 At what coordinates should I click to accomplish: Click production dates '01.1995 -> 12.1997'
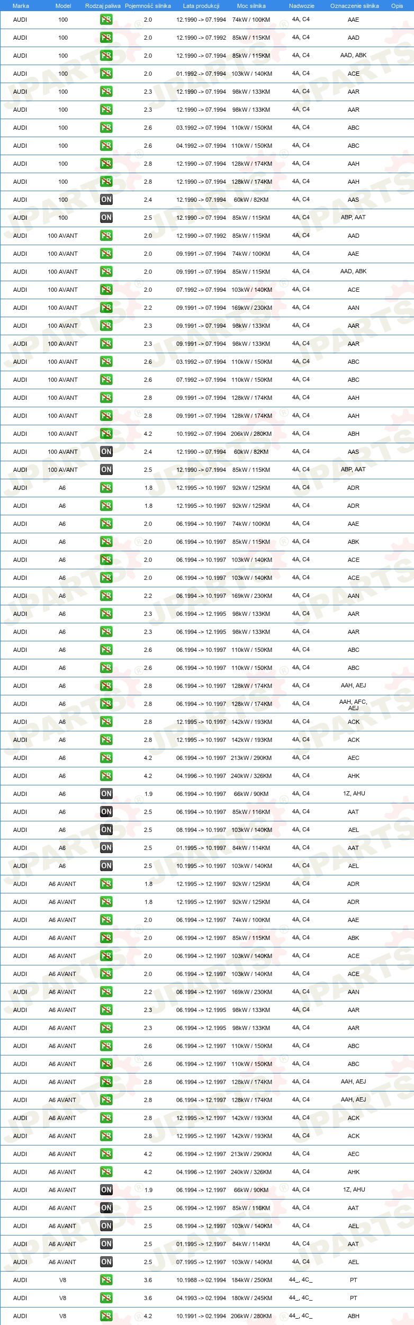pos(201,1244)
